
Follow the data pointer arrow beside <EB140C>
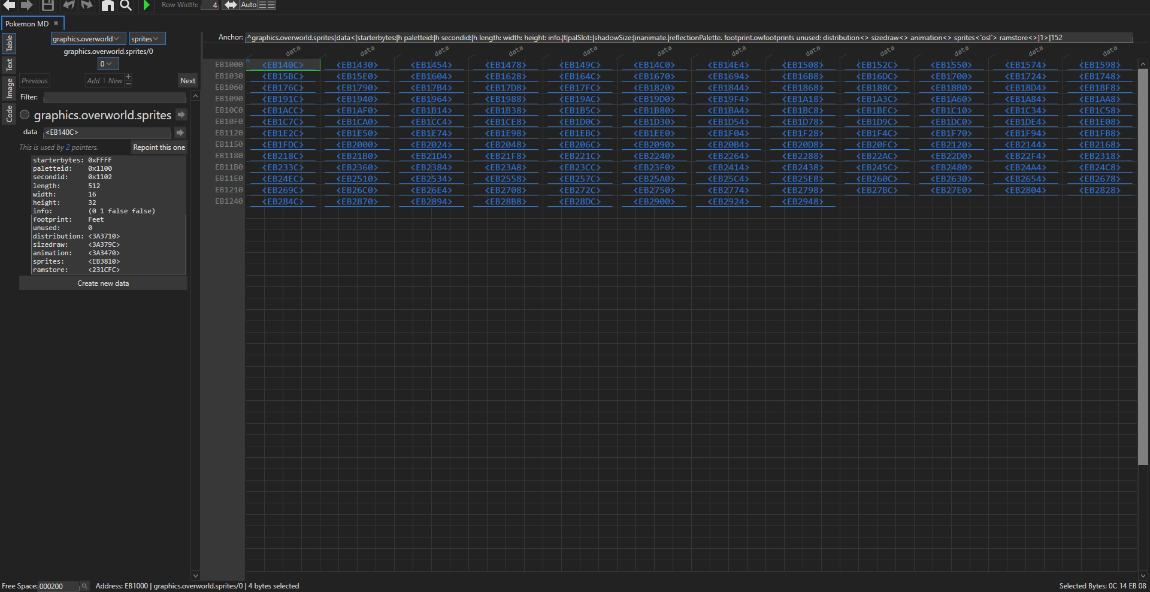[180, 132]
